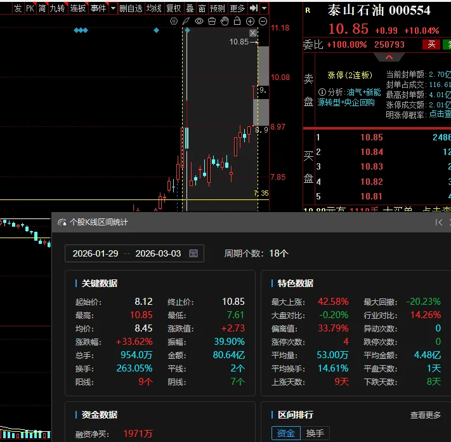Switch to the 资金 ranking tab
Image resolution: width=451 pixels, height=442 pixels.
[286, 433]
